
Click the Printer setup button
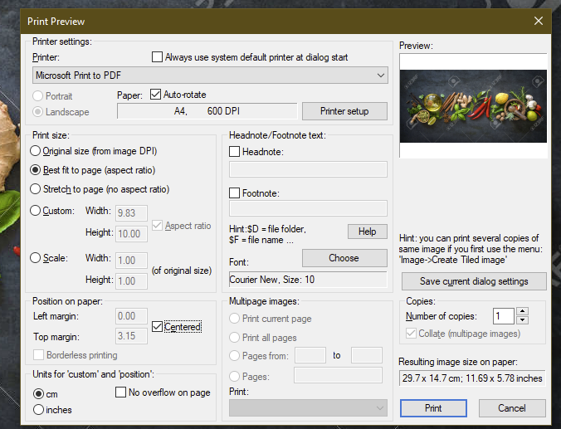(x=344, y=111)
